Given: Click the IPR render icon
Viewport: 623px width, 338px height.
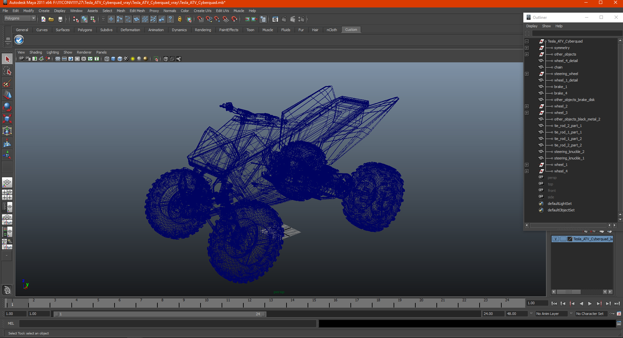Looking at the screenshot, I should coord(293,19).
